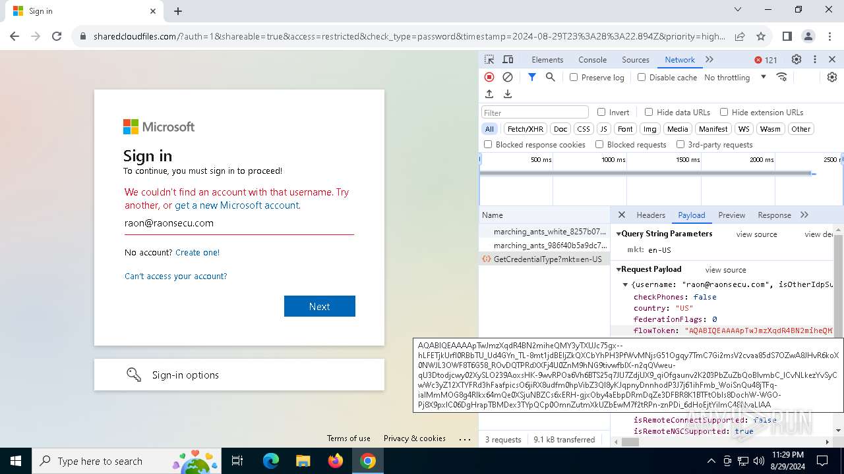The height and width of the screenshot is (474, 844).
Task: Open network settings gear icon
Action: pyautogui.click(x=832, y=77)
